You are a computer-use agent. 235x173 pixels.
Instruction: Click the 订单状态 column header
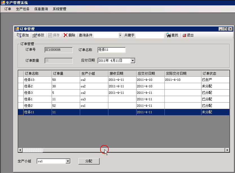coord(215,74)
